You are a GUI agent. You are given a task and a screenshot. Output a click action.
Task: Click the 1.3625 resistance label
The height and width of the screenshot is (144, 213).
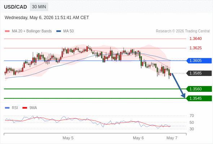click(x=195, y=48)
